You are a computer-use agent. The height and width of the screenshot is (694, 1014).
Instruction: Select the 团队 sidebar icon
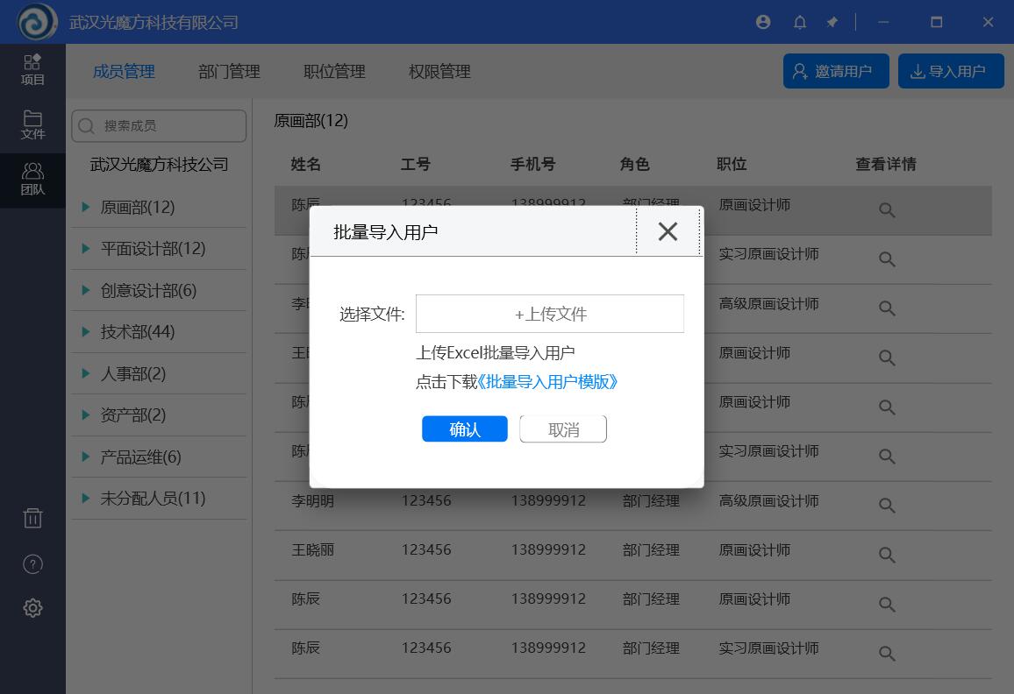pyautogui.click(x=32, y=180)
